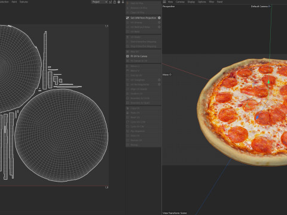Open the Cameras menu
The width and height of the screenshot is (287, 215).
180,2
